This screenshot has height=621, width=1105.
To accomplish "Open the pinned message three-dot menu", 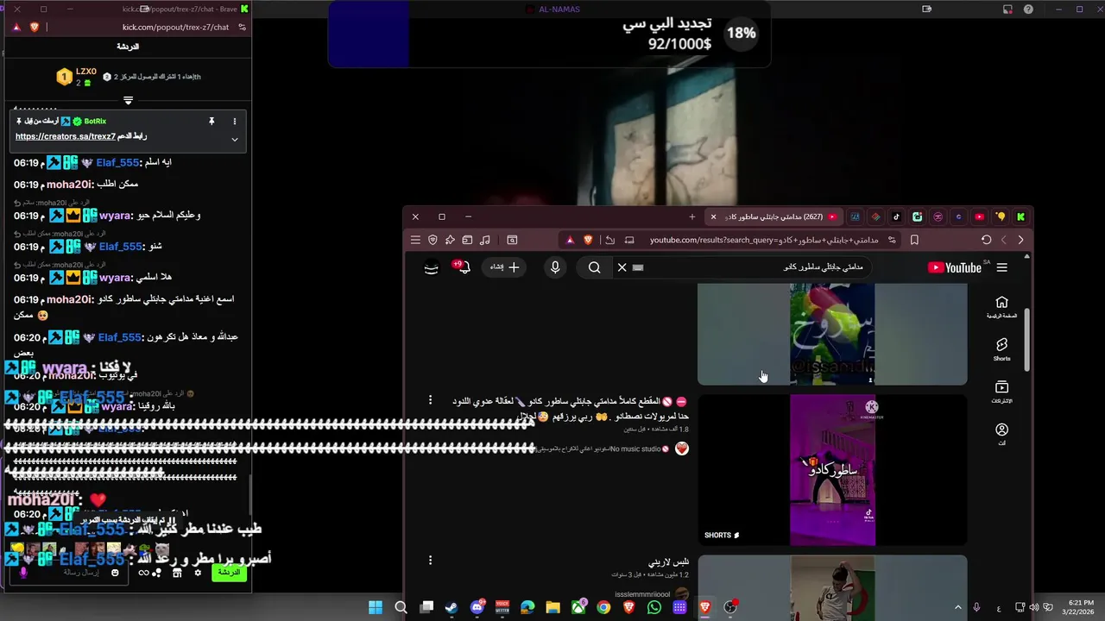I will click(234, 122).
